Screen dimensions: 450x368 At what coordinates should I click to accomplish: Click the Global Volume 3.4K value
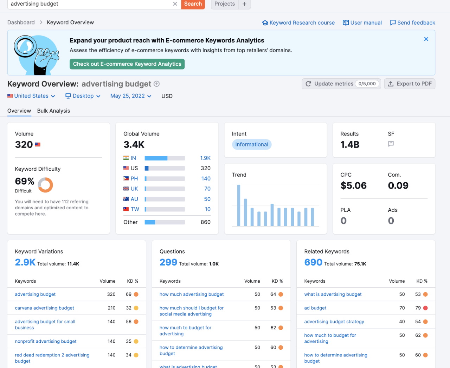click(x=134, y=145)
